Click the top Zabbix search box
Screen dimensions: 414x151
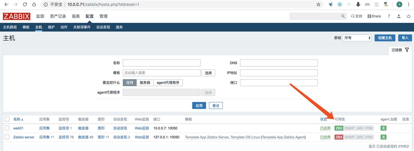pos(315,16)
